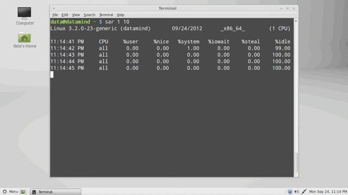The width and height of the screenshot is (348, 195).
Task: Click the 'sar 1 10' command text
Action: coord(117,22)
